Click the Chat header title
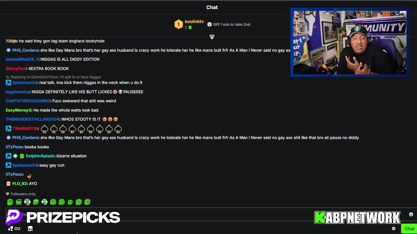The image size is (417, 234). 212,7
